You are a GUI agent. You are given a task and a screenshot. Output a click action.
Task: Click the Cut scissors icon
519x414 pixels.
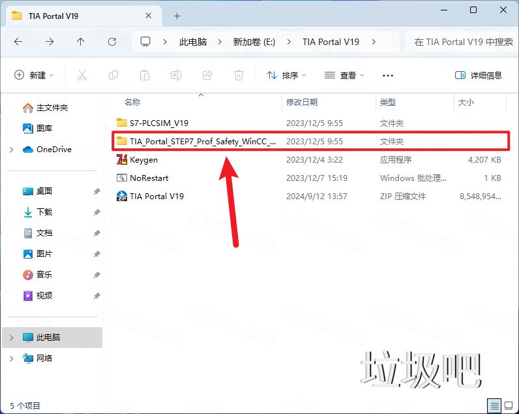(82, 75)
